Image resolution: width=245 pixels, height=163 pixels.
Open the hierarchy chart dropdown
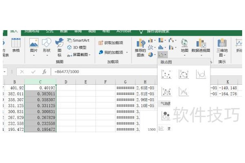point(162,40)
